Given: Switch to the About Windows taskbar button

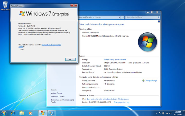Looking at the screenshot, I should [x=43, y=113].
